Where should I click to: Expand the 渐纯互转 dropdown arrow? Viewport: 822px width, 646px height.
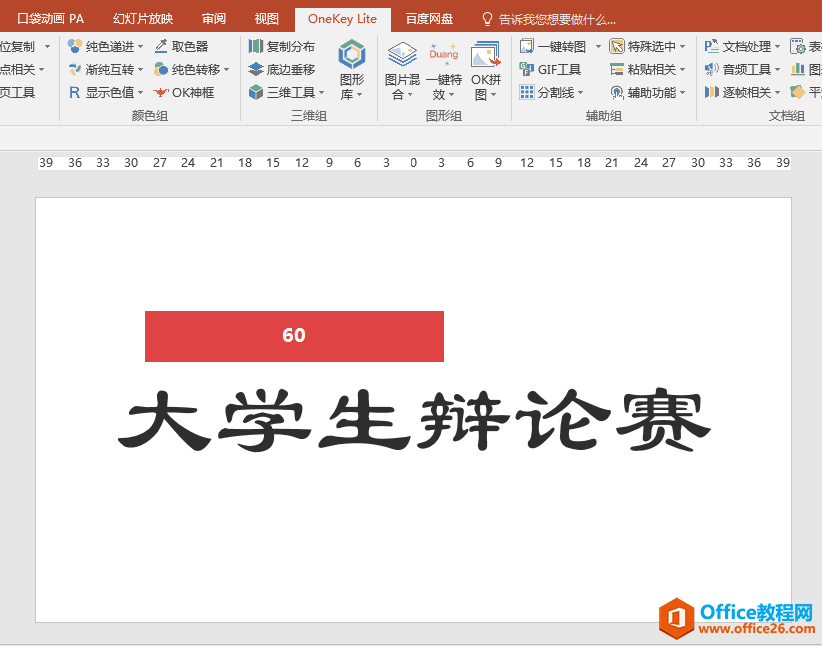(x=140, y=70)
